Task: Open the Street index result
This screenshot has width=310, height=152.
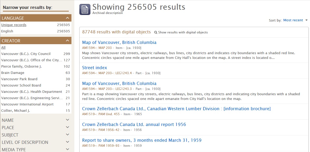Action: [94, 68]
